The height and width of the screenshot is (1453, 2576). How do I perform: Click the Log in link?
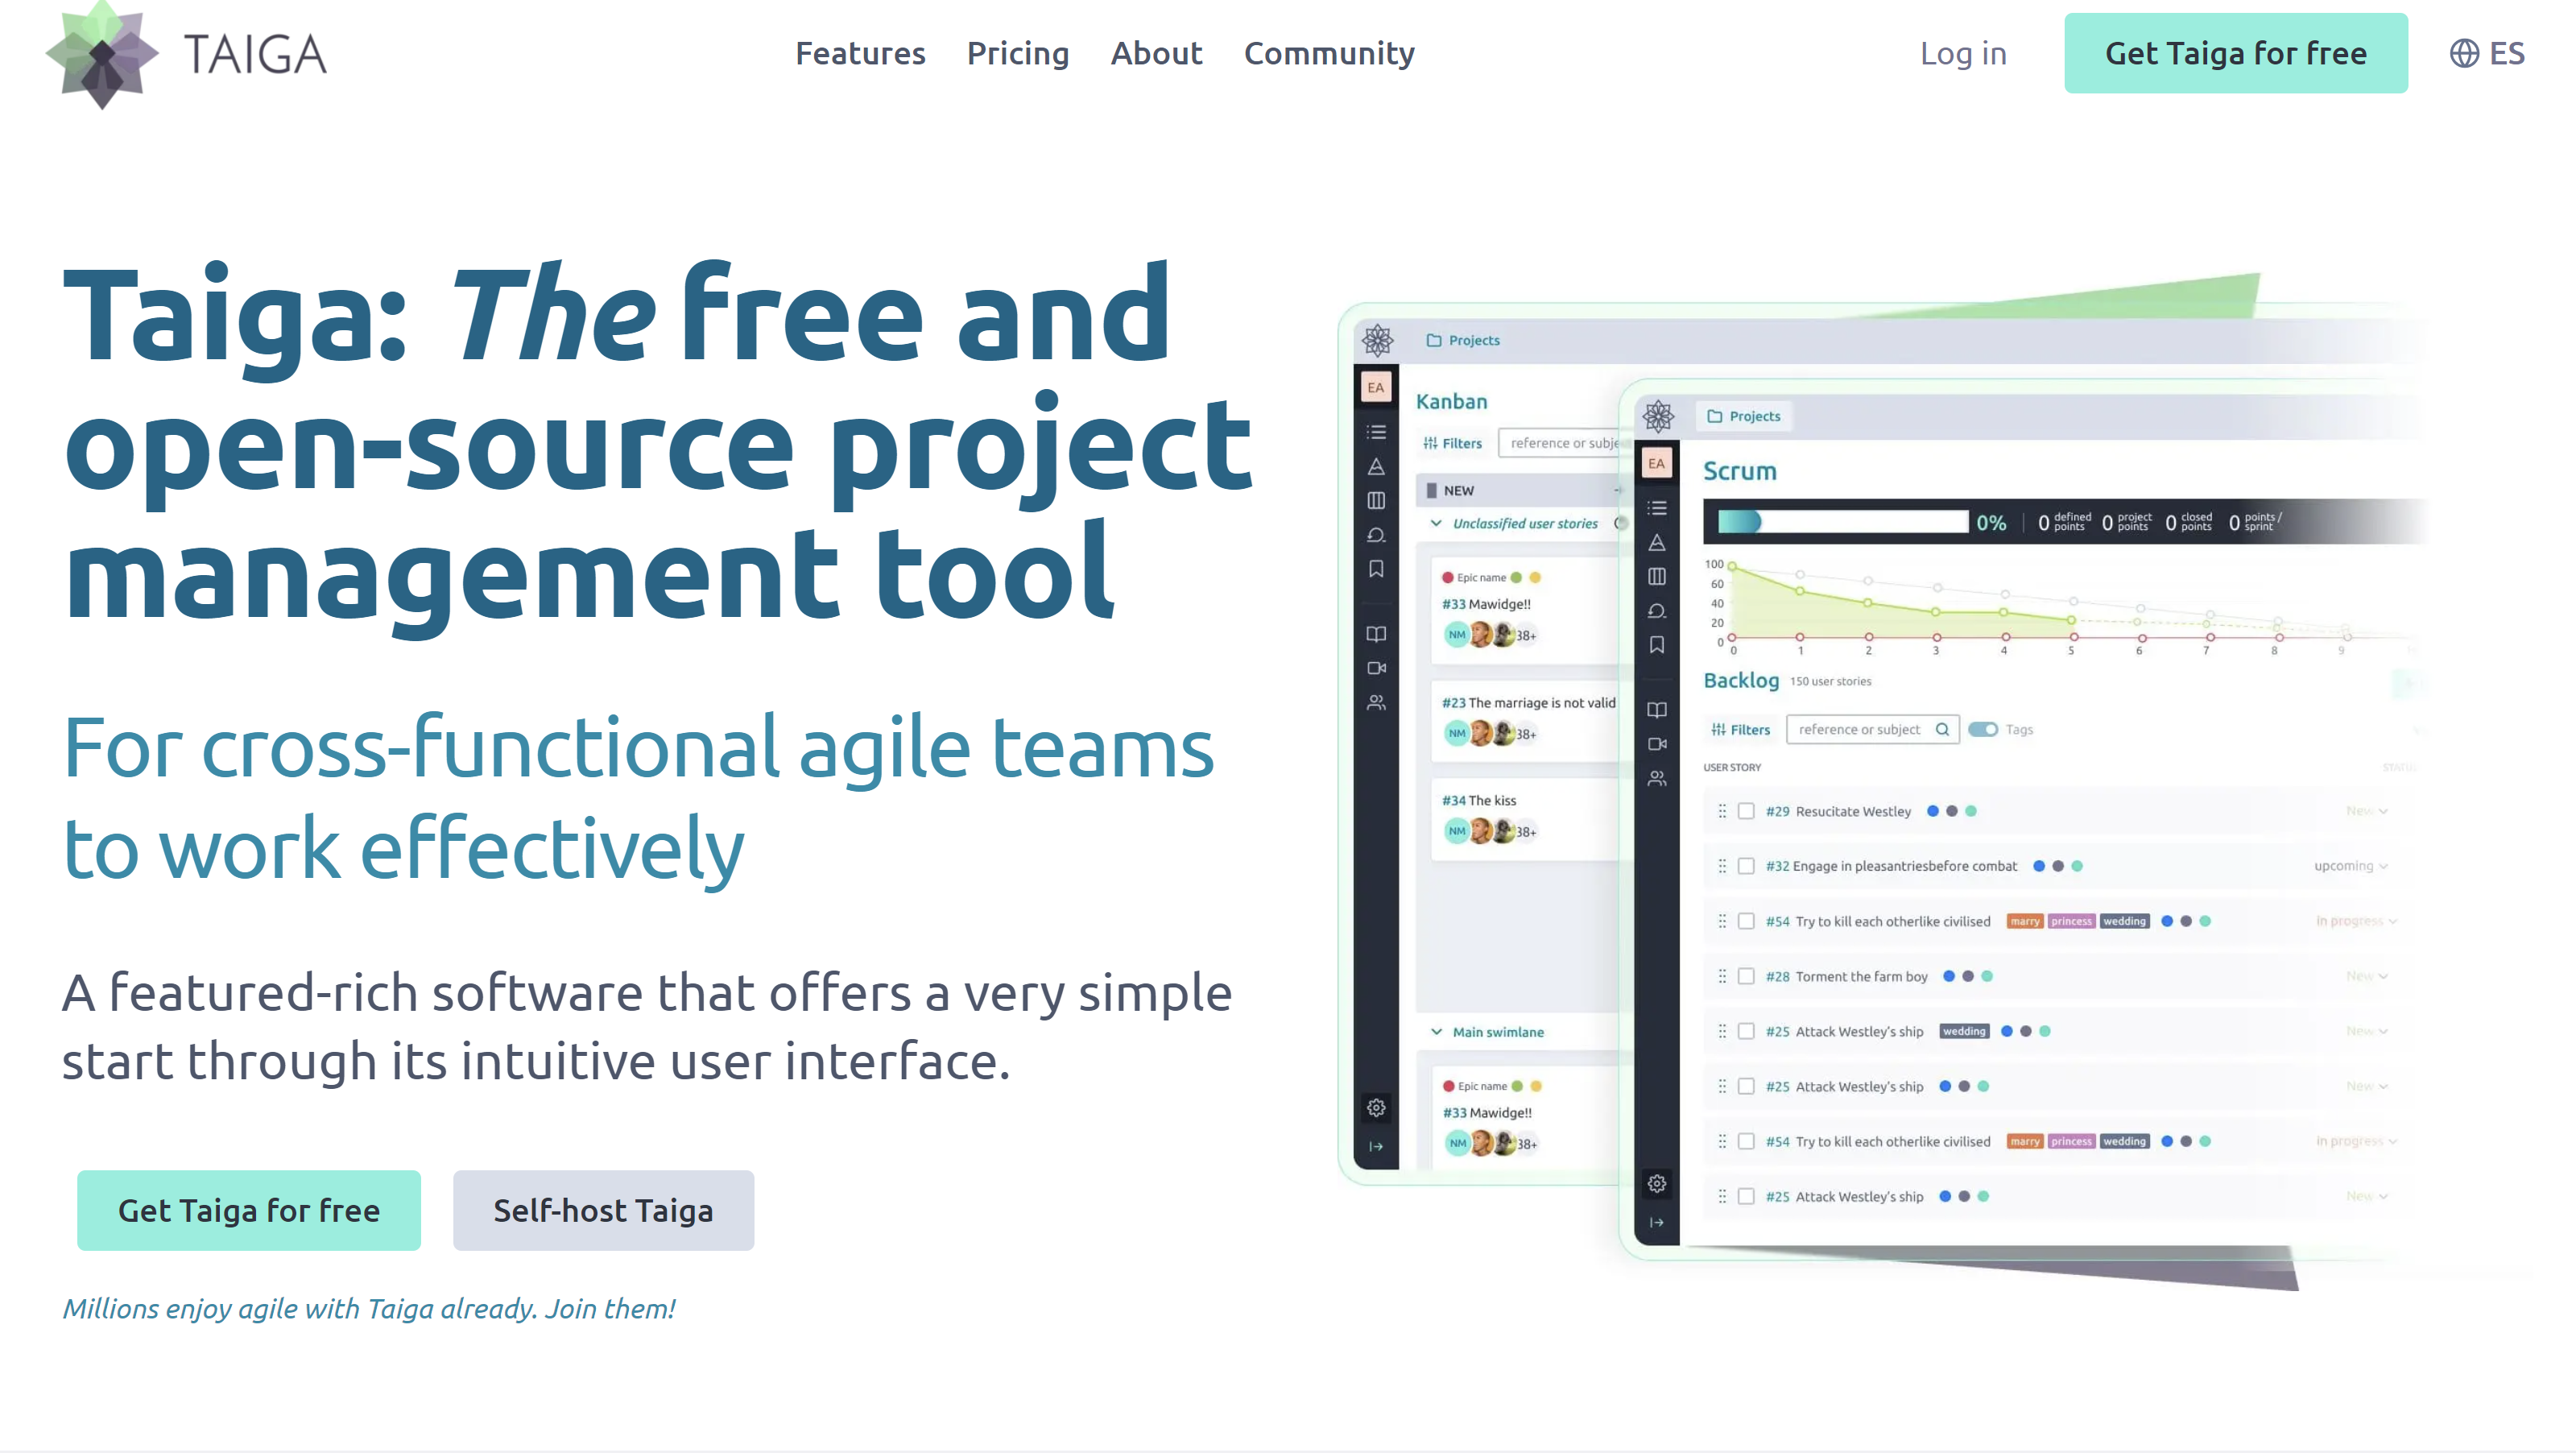(1962, 53)
